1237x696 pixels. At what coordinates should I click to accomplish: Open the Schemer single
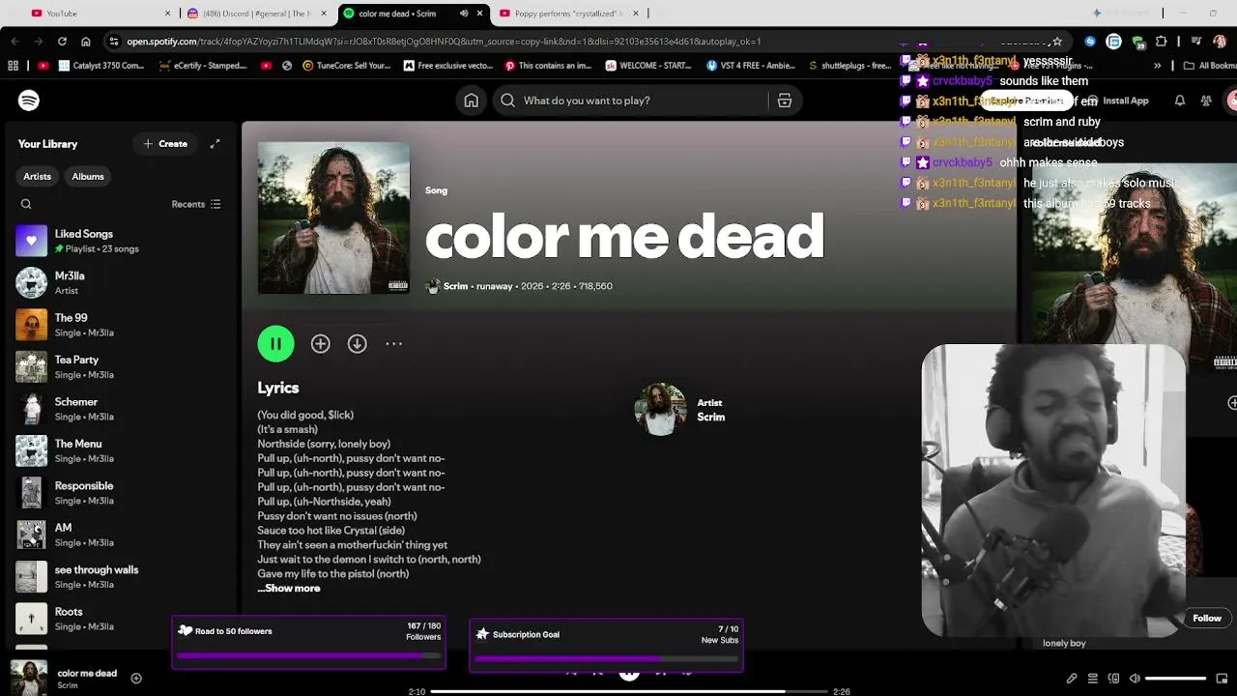(x=119, y=409)
